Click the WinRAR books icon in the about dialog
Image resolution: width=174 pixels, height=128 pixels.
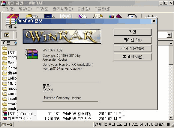tap(31, 54)
